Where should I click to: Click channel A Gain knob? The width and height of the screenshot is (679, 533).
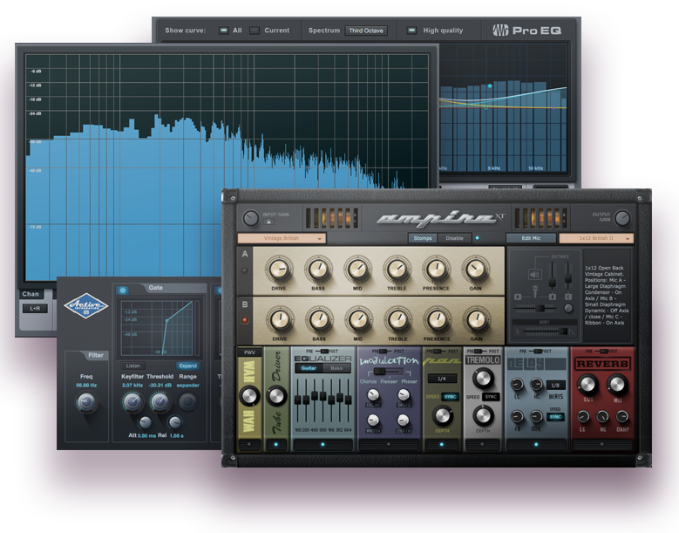coord(475,269)
